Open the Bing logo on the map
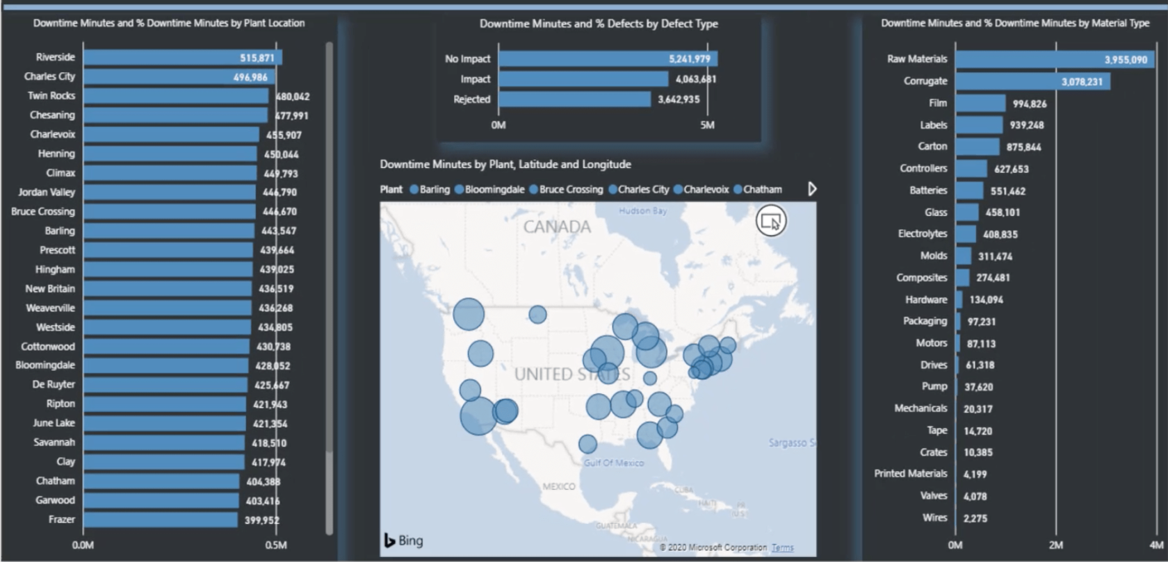Image resolution: width=1168 pixels, height=562 pixels. 403,540
